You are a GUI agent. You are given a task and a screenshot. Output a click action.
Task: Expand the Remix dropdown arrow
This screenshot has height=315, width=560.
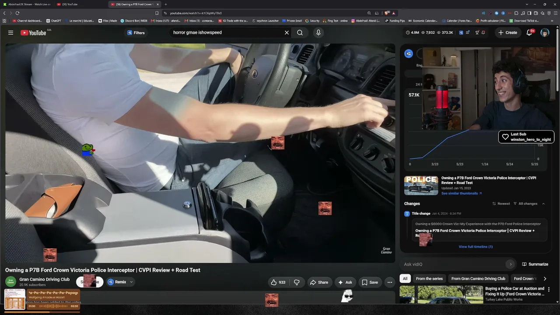pos(131,282)
